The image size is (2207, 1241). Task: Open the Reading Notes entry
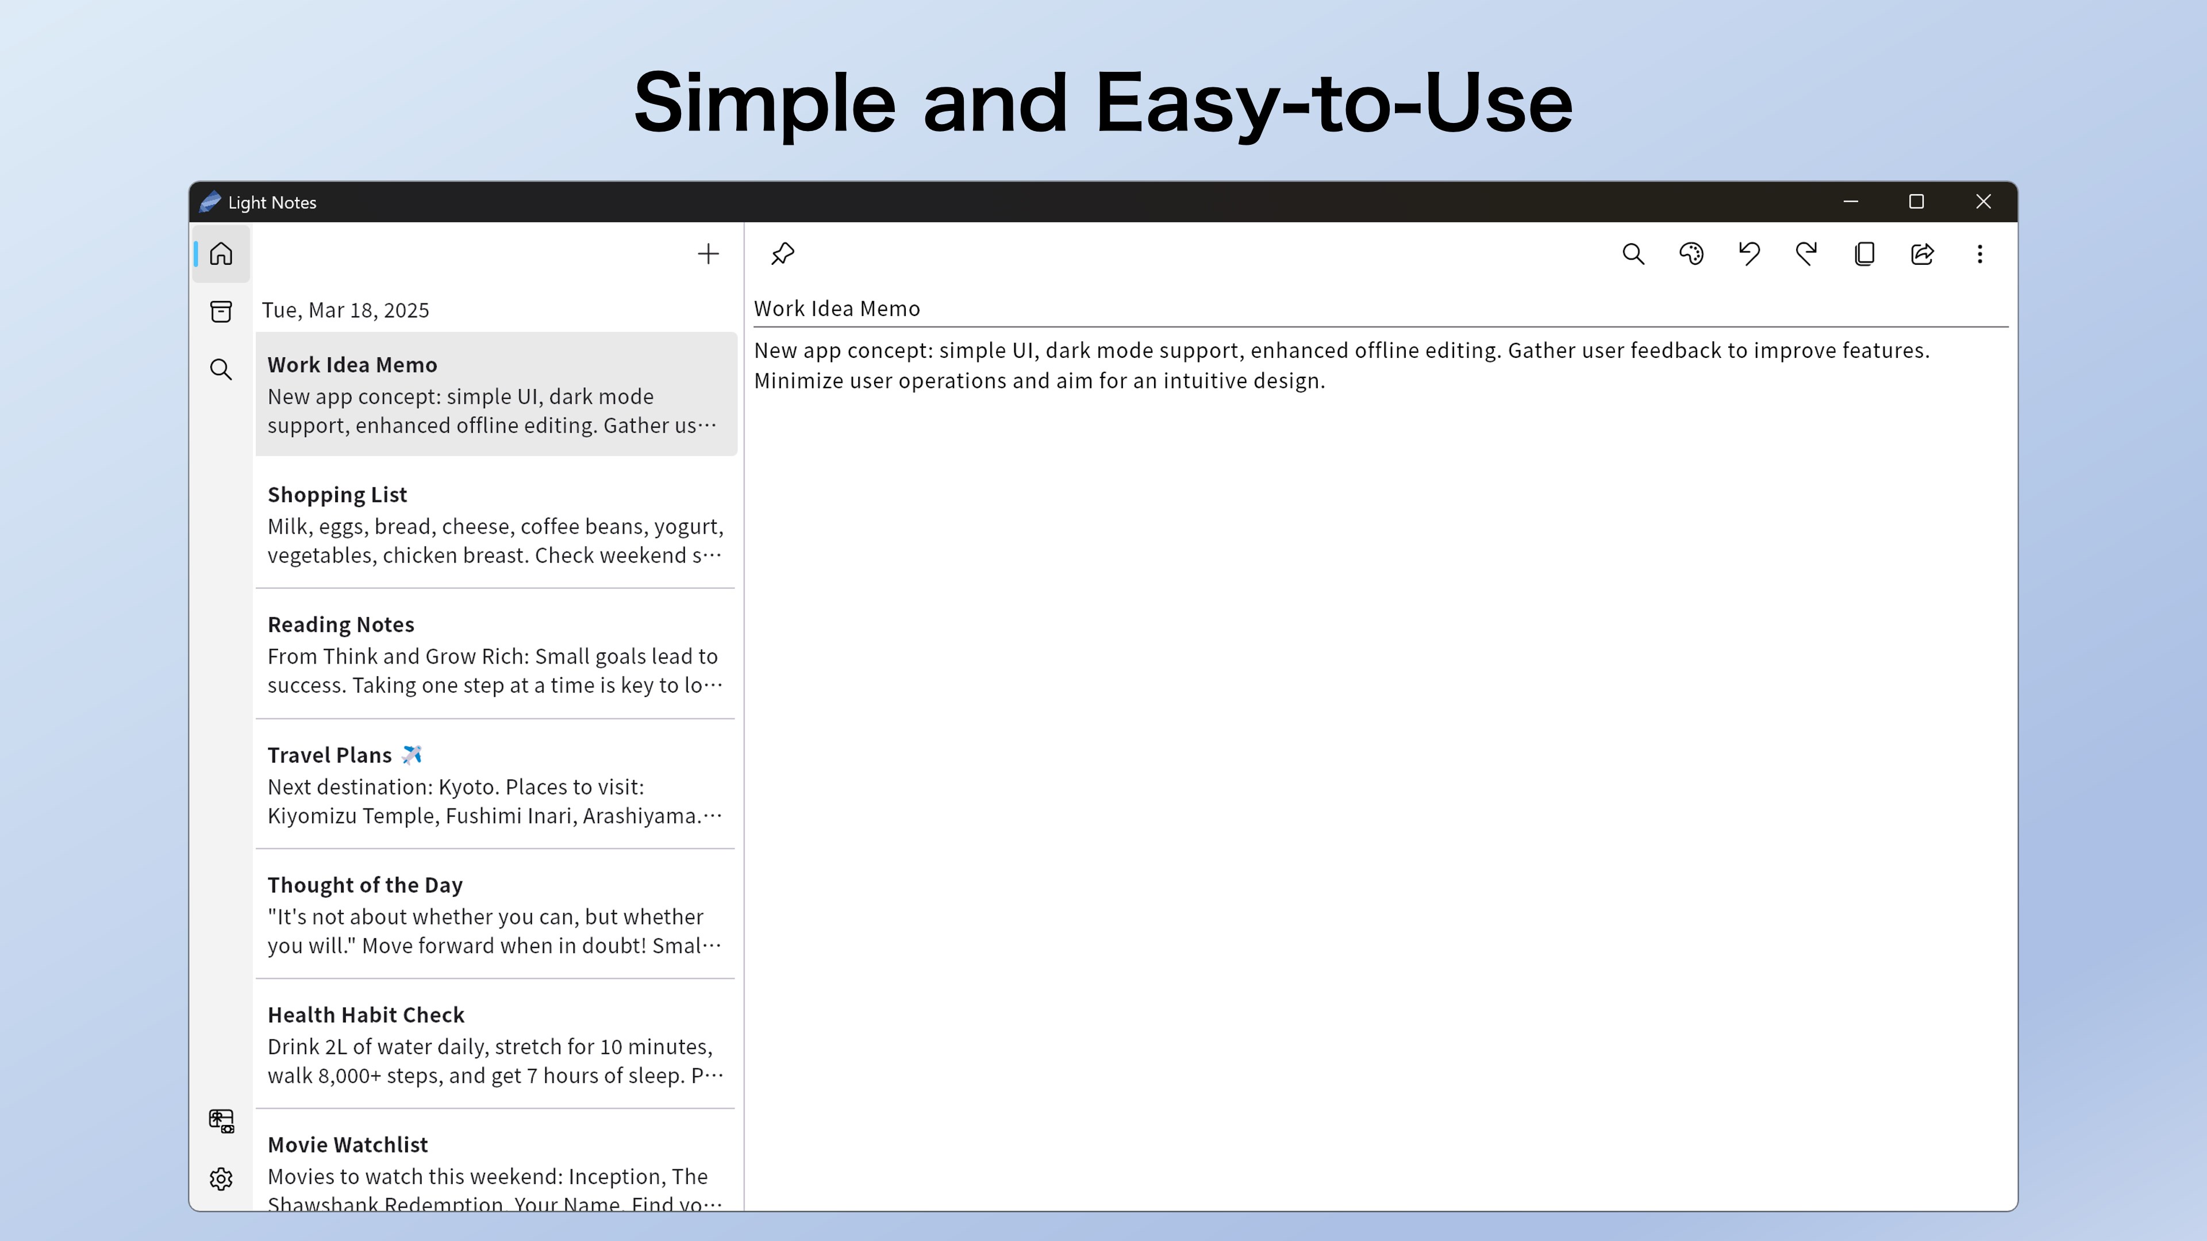[x=495, y=654]
